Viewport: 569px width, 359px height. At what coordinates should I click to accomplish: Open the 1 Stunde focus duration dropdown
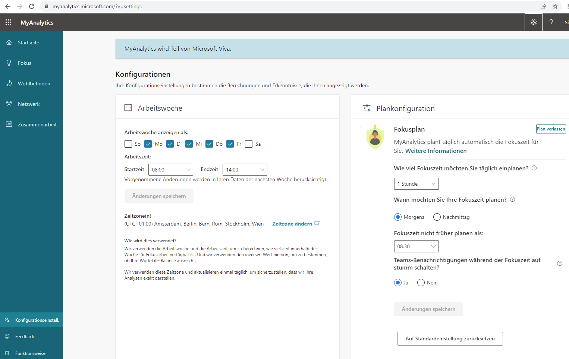point(416,184)
